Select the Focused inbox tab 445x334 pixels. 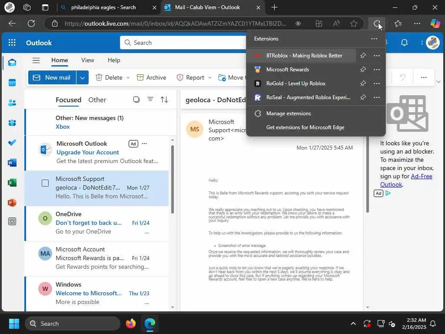[x=68, y=100]
